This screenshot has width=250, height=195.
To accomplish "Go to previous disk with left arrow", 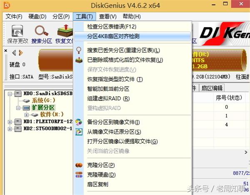I will [14, 53].
